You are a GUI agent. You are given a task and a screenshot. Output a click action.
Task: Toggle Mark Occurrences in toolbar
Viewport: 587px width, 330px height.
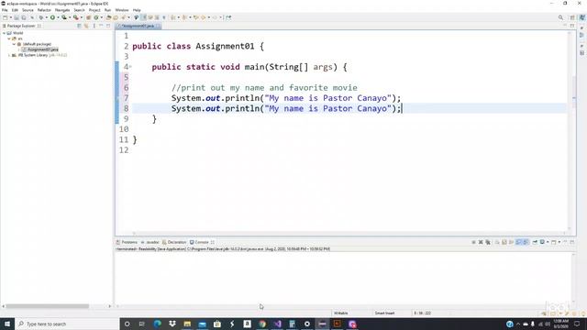143,17
